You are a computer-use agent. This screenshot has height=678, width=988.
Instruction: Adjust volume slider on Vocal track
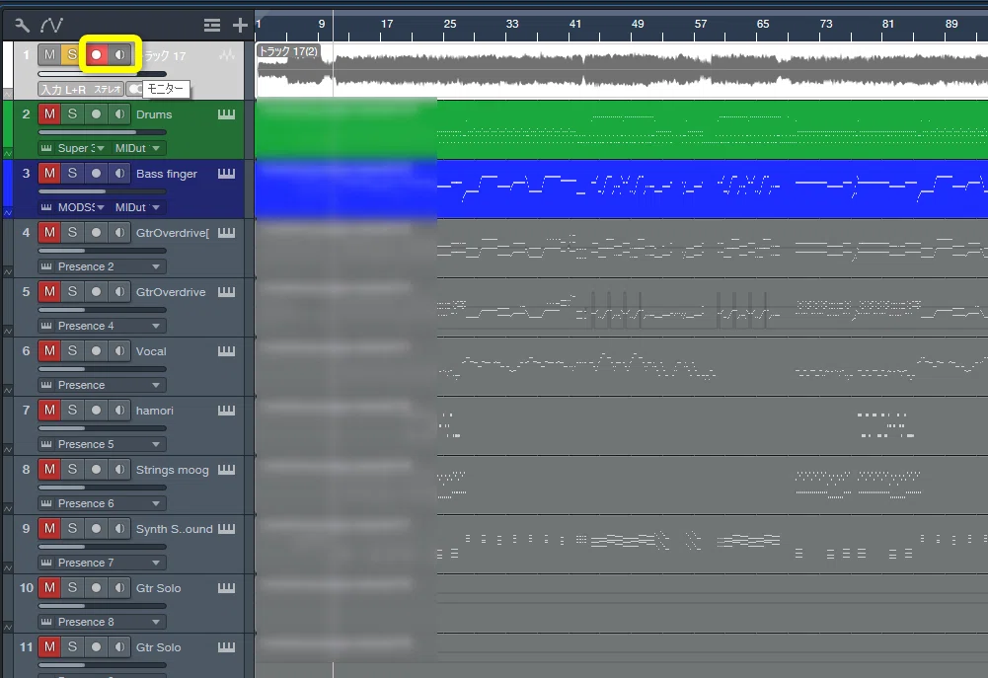(x=102, y=369)
